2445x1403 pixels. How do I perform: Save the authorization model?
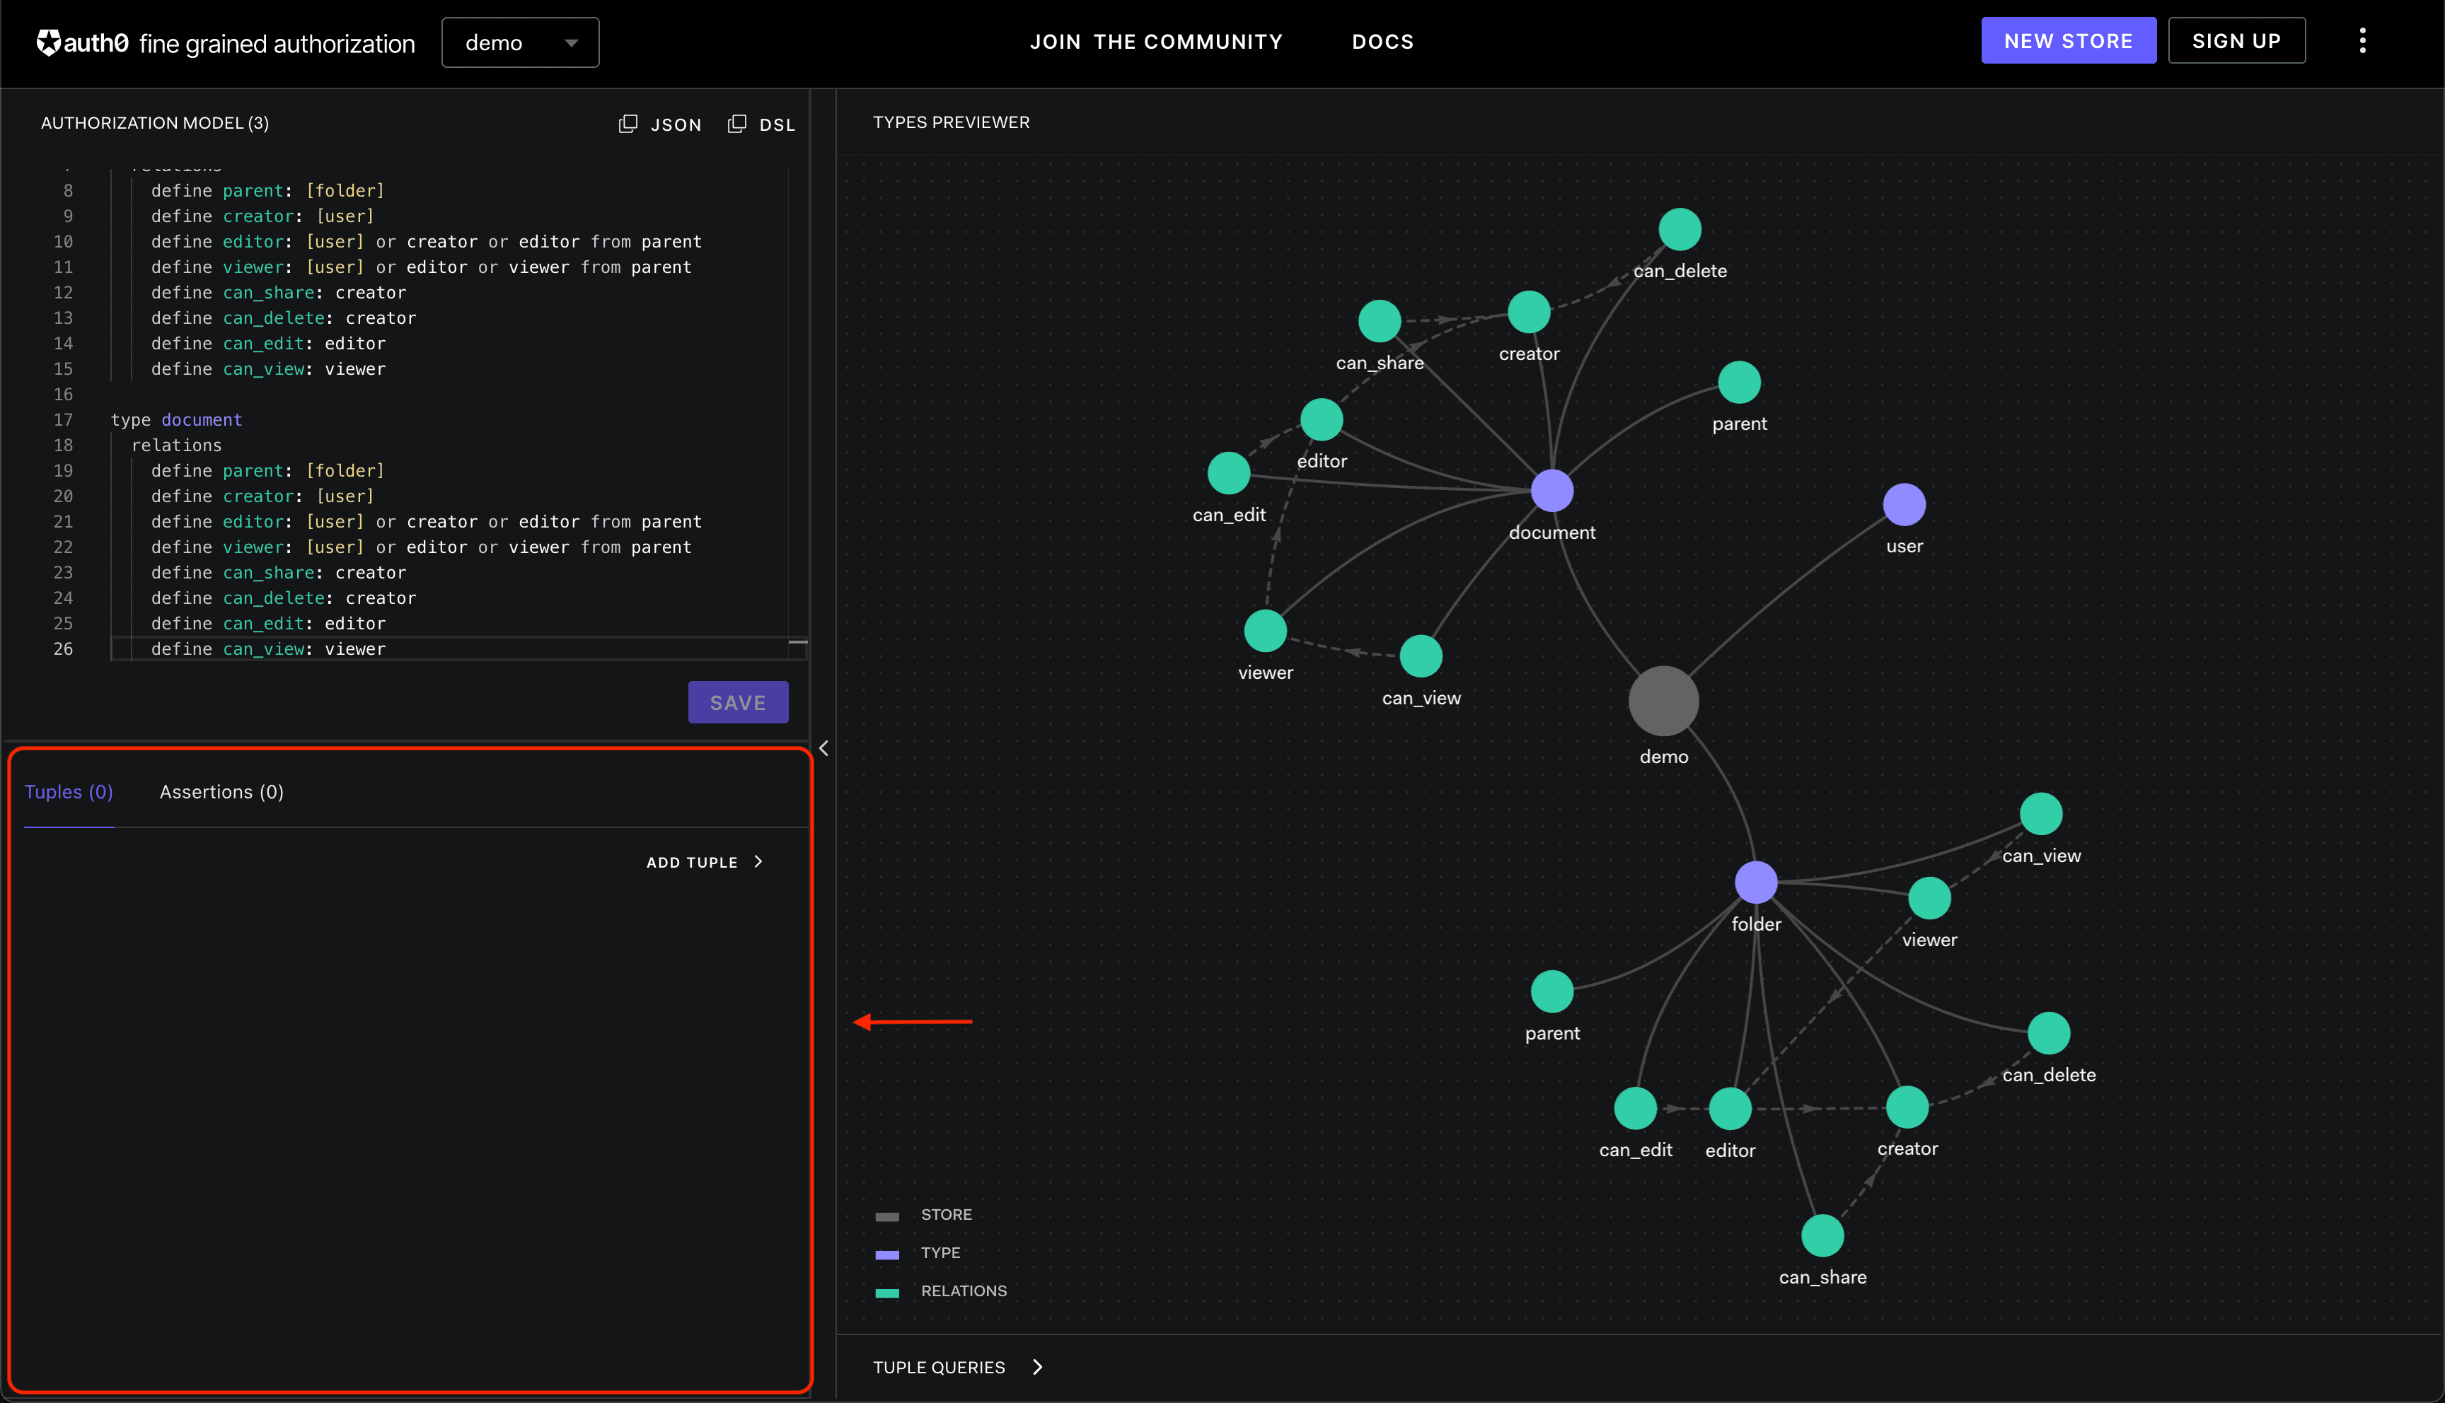pos(738,702)
